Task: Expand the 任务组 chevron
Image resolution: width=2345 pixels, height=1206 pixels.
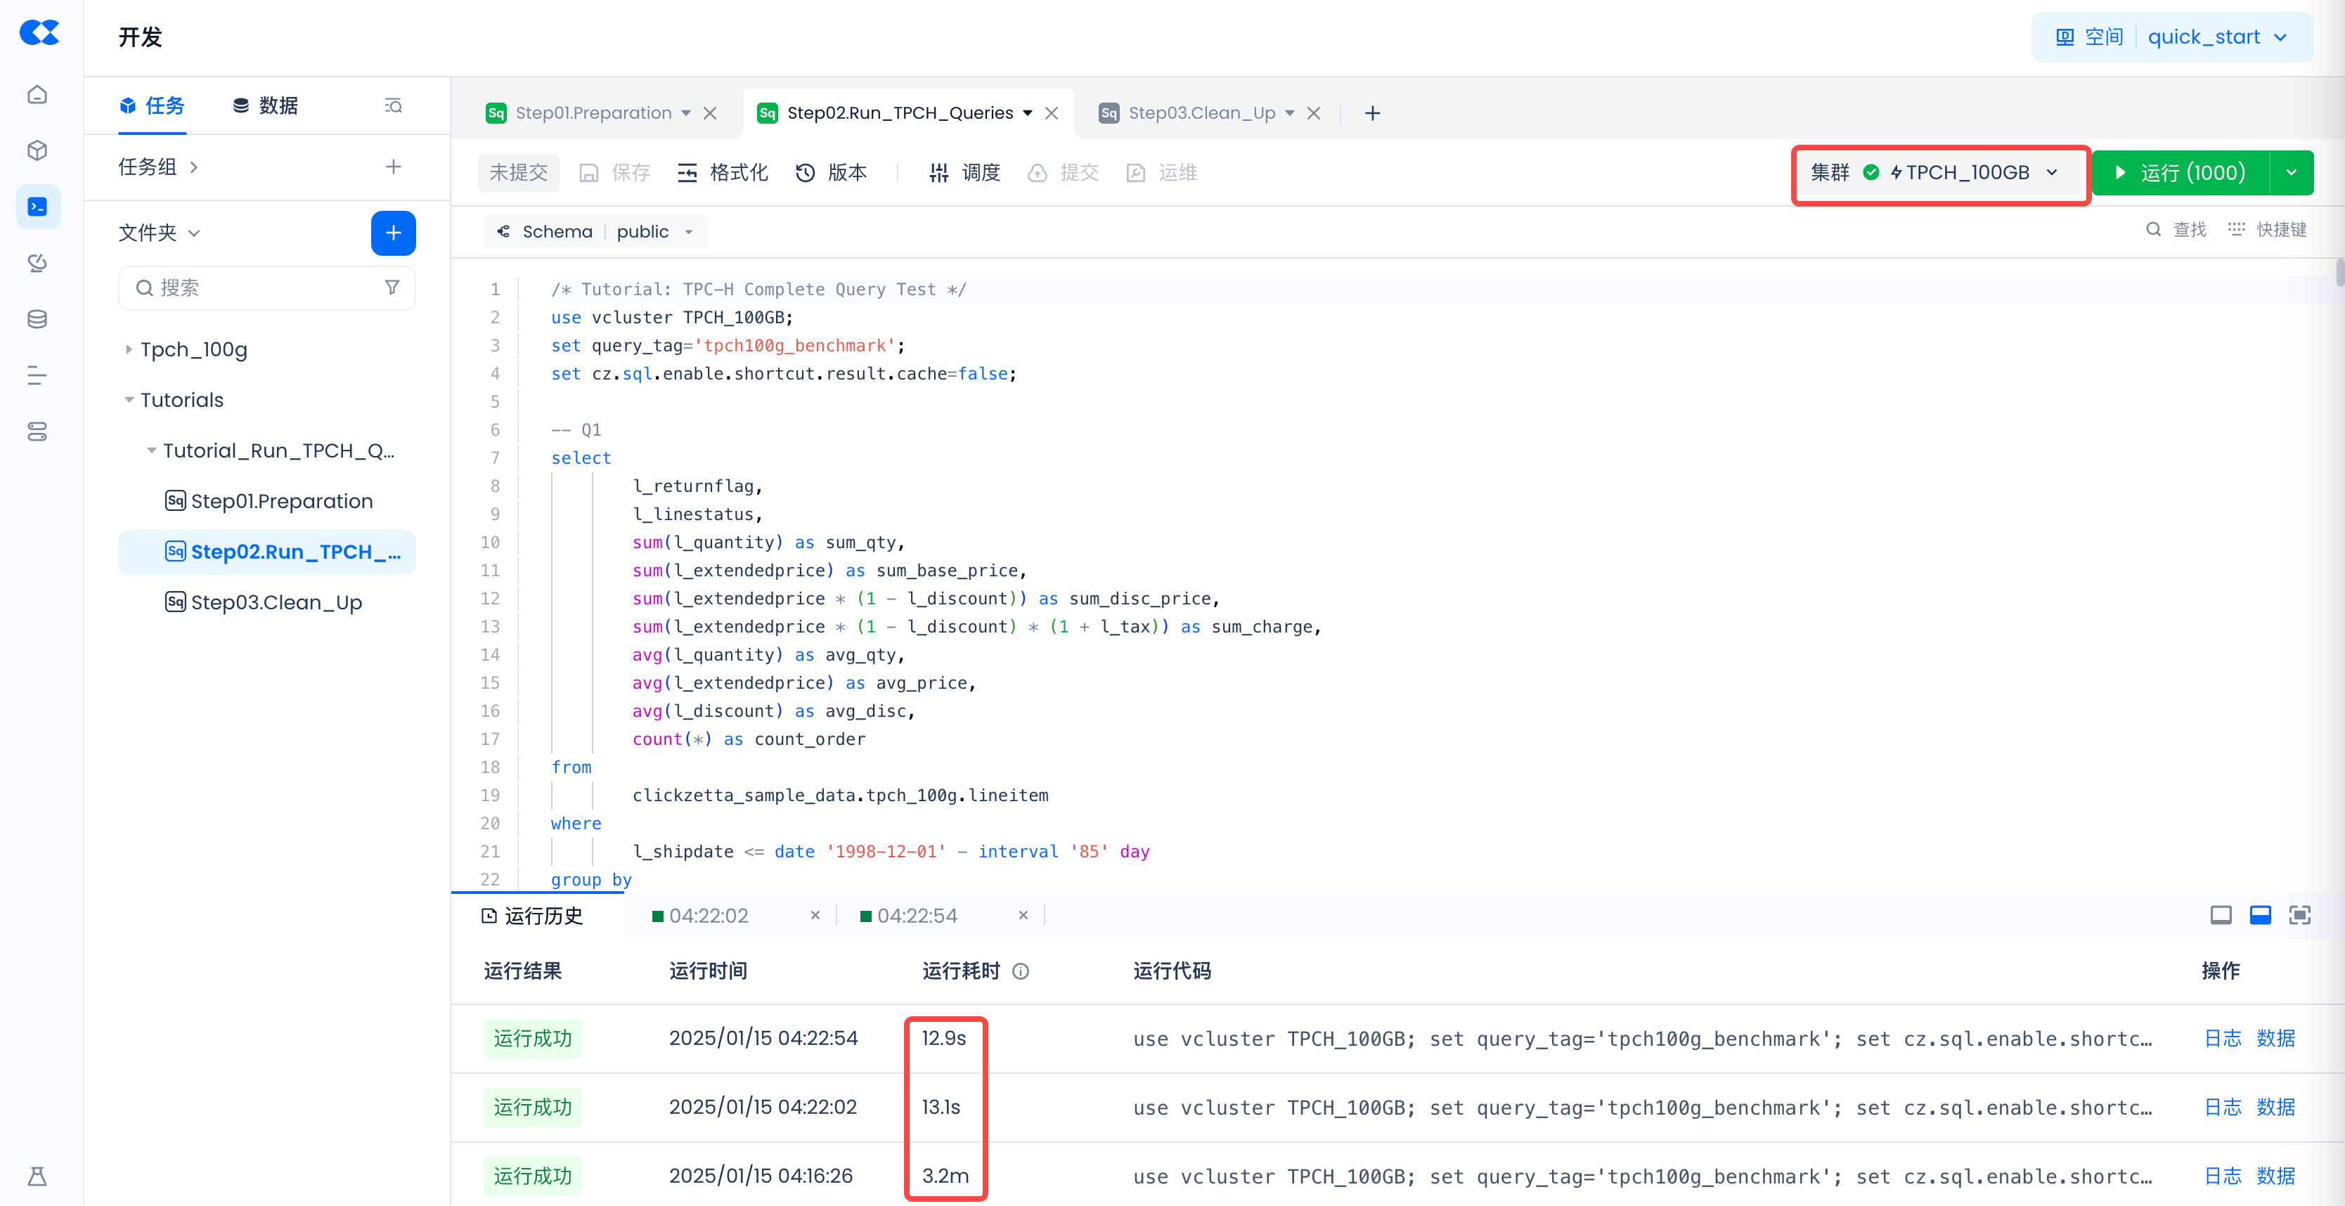Action: (x=193, y=167)
